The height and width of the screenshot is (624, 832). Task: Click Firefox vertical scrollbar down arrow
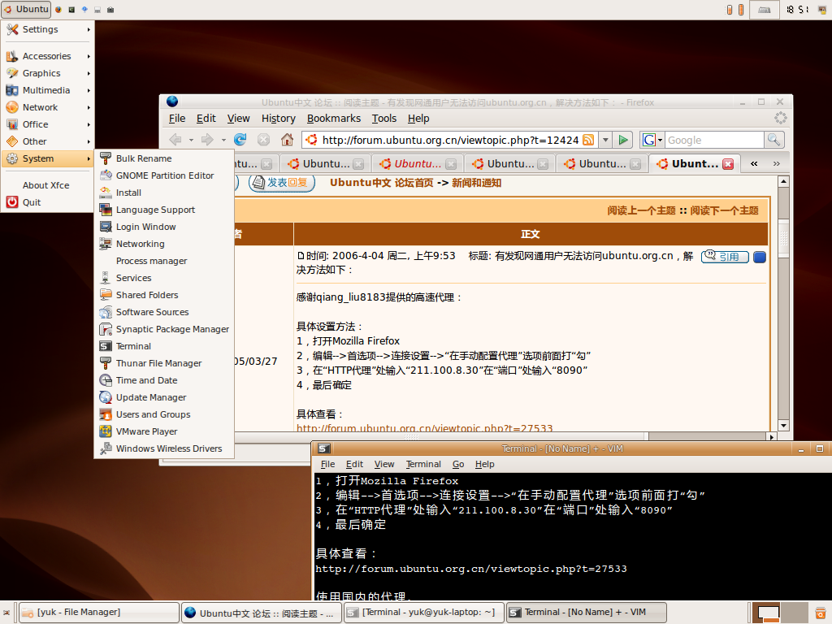(783, 425)
